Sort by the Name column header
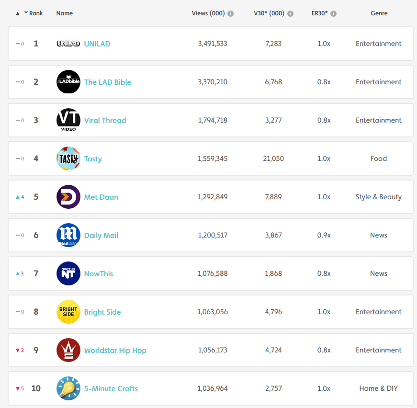The height and width of the screenshot is (408, 417). coord(65,13)
